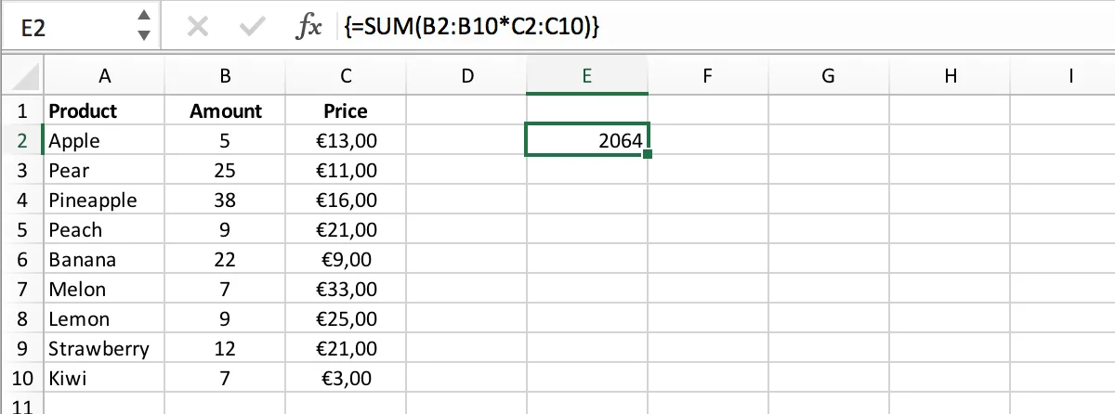Select the column E header
Image resolution: width=1115 pixels, height=414 pixels.
586,76
